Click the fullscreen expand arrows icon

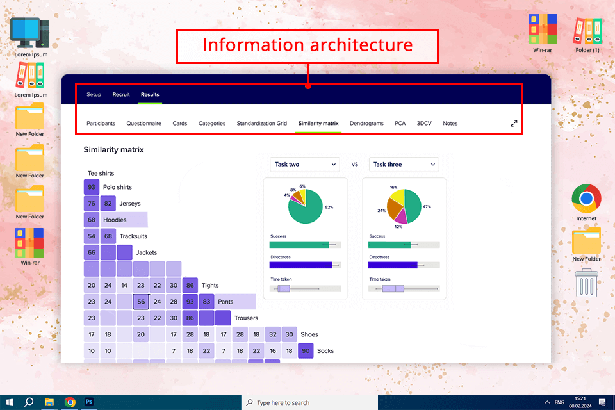pyautogui.click(x=514, y=123)
